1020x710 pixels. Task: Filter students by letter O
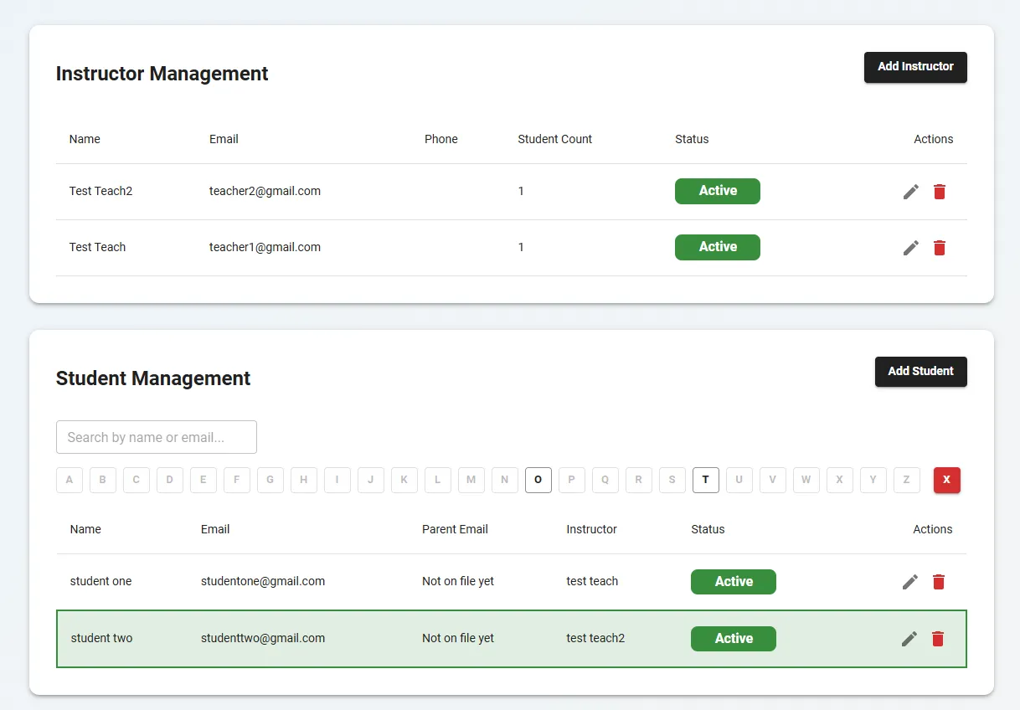point(538,480)
